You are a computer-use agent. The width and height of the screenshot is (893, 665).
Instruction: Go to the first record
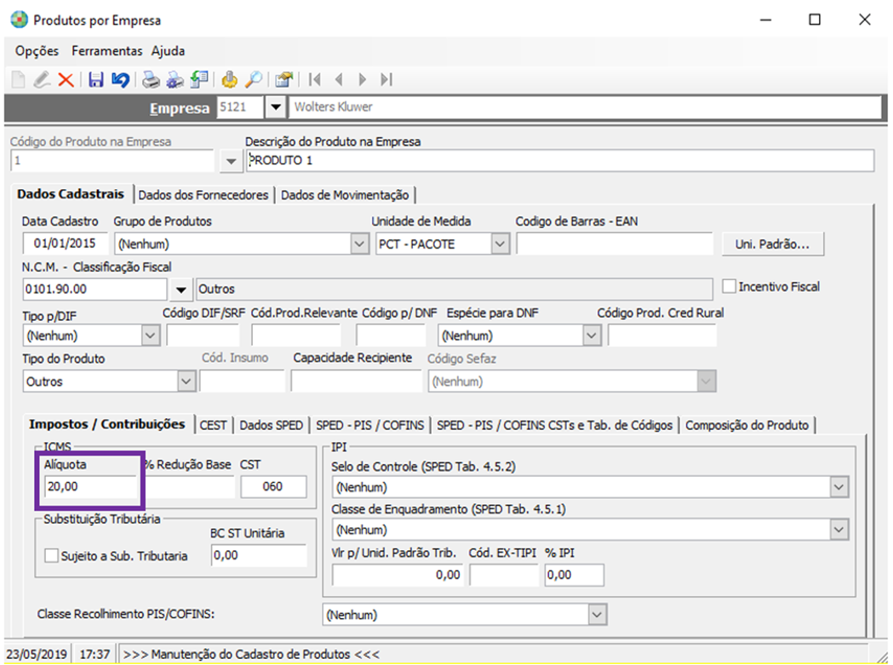click(x=314, y=79)
